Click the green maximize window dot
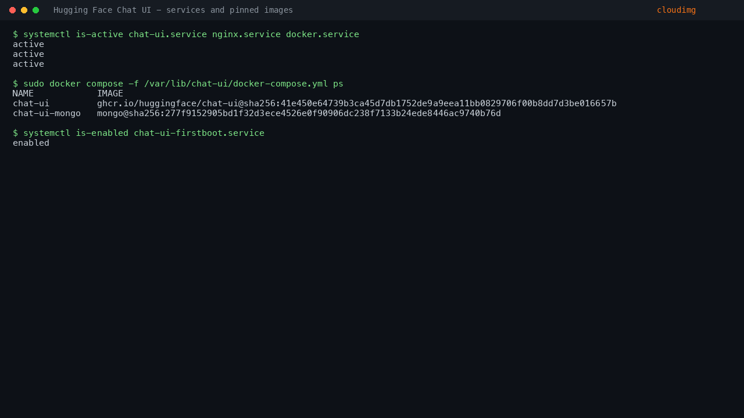The image size is (744, 418). click(35, 10)
